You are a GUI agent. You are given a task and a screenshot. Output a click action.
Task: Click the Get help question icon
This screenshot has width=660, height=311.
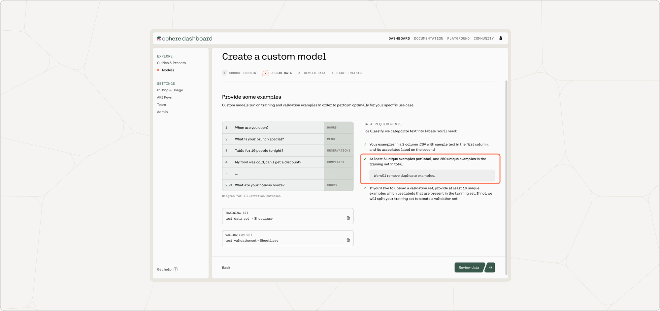pos(176,269)
